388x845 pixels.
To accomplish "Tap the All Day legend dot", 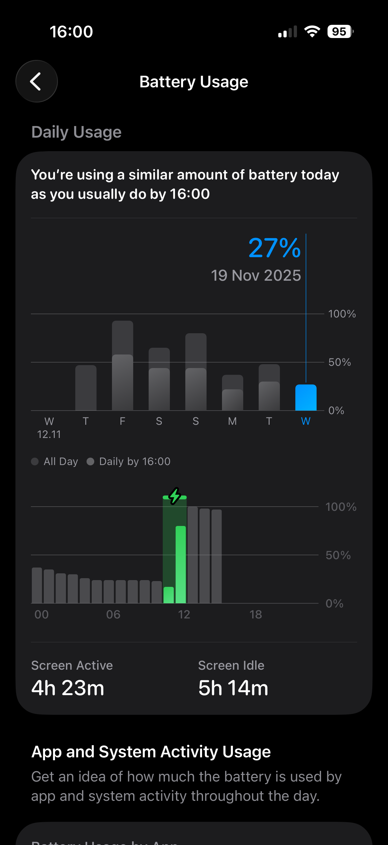I will coord(35,461).
